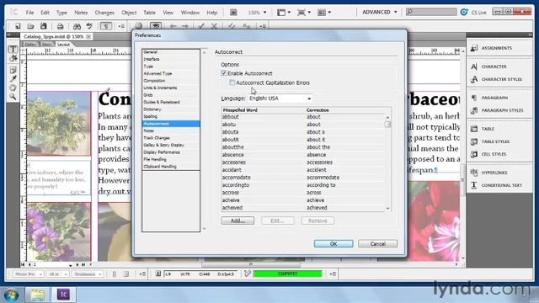539x303 pixels.
Task: Click the green COPYFIT progress bar
Action: (x=287, y=274)
